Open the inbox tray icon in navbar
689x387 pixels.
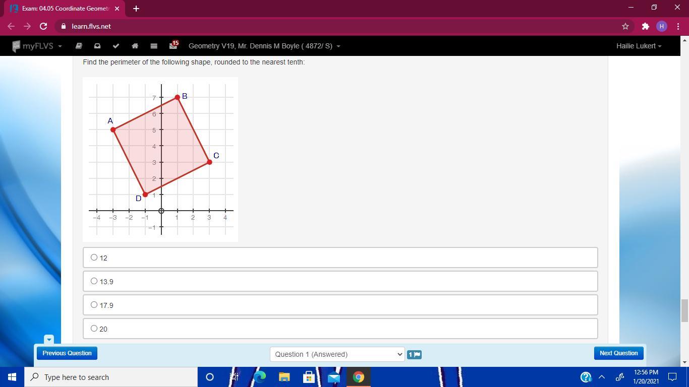click(97, 46)
